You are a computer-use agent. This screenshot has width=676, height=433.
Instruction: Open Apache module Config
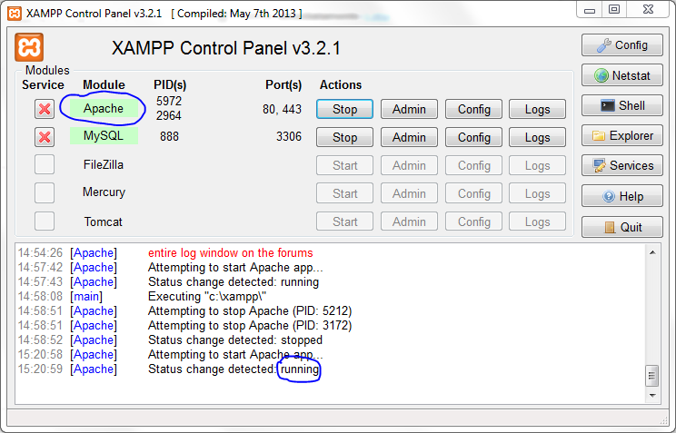click(473, 109)
